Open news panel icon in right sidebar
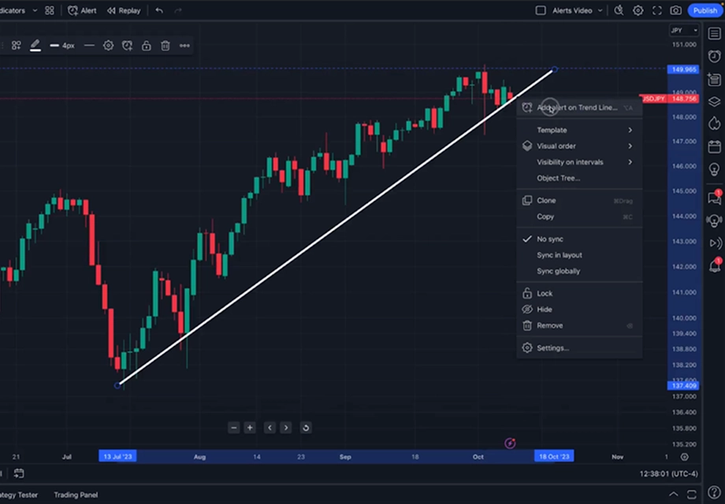Image resolution: width=725 pixels, height=504 pixels. click(x=715, y=79)
